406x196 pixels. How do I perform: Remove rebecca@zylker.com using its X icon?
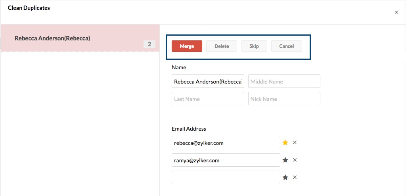pos(295,143)
